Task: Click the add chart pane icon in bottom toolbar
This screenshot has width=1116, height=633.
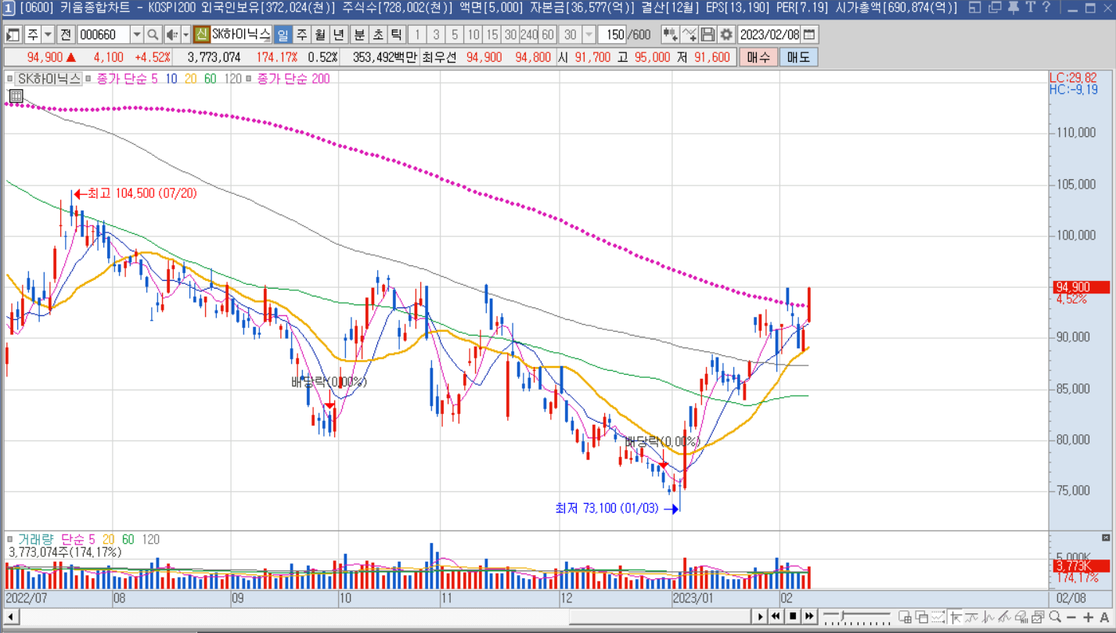Action: 905,617
